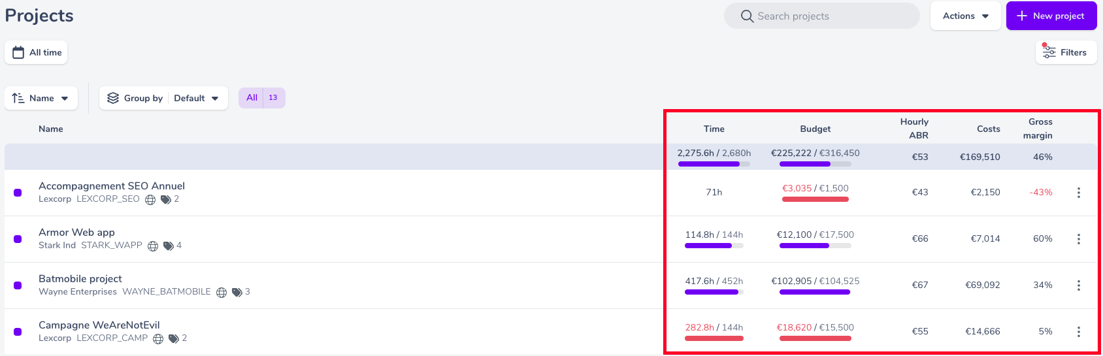
Task: Select the All 13 tab
Action: [262, 98]
